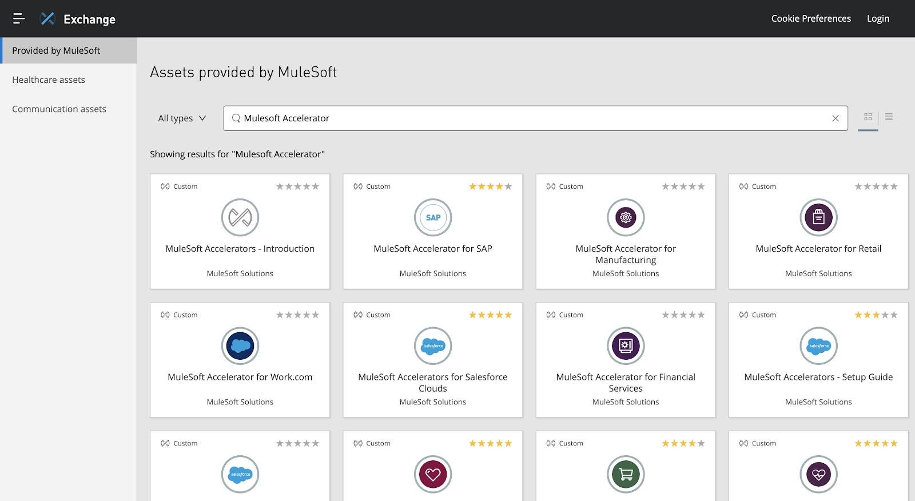Open MuleSoft Accelerator for Financial Services title
This screenshot has width=915, height=501.
click(626, 383)
